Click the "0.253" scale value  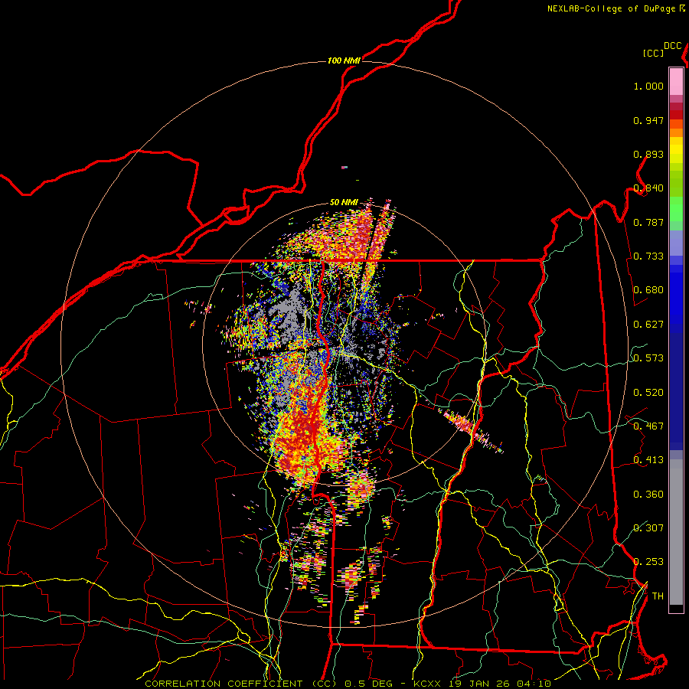pos(648,562)
